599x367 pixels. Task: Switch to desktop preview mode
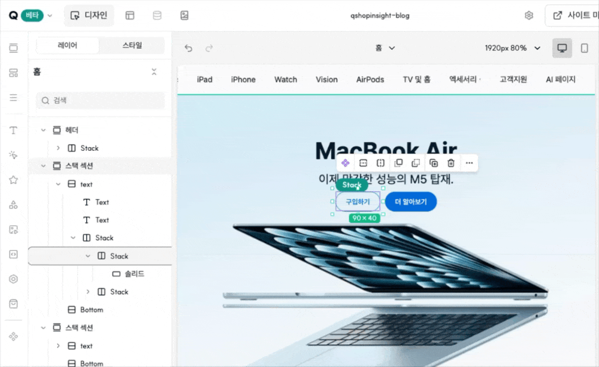pyautogui.click(x=562, y=48)
